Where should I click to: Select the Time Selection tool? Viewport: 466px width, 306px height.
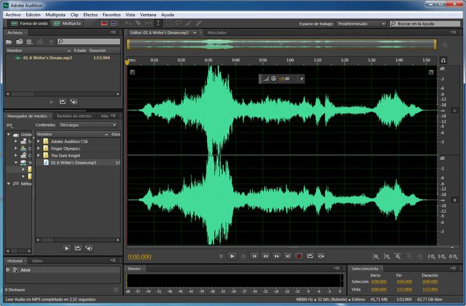tap(158, 23)
